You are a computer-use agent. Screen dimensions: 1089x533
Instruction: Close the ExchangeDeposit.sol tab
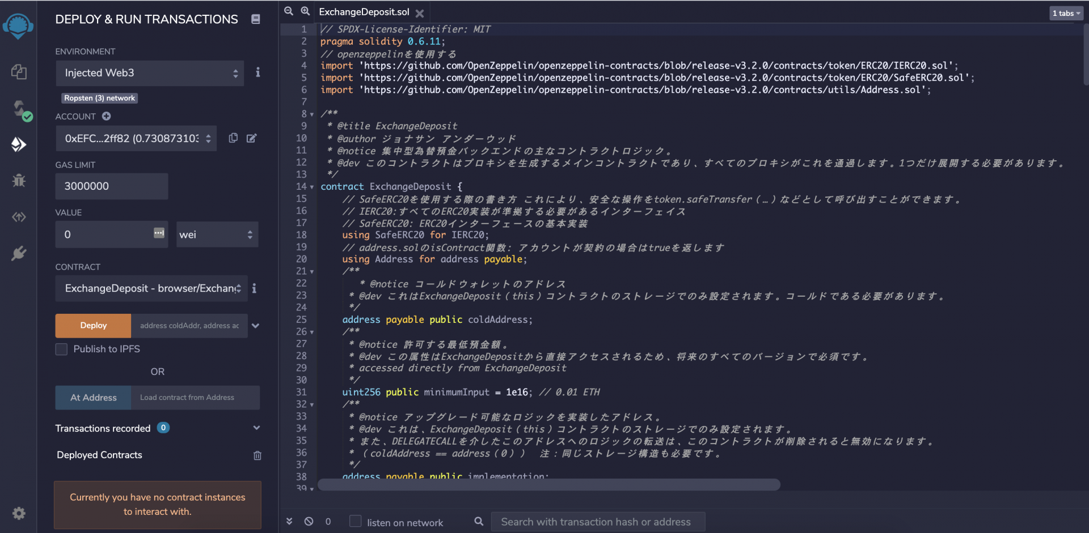click(420, 13)
